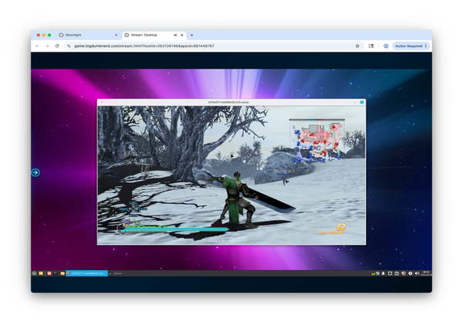The image size is (463, 322).
Task: Click the cyan player health bar
Action: tap(176, 229)
